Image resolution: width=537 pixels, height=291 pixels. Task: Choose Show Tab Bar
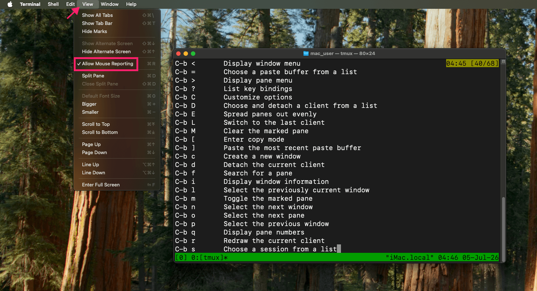117,23
